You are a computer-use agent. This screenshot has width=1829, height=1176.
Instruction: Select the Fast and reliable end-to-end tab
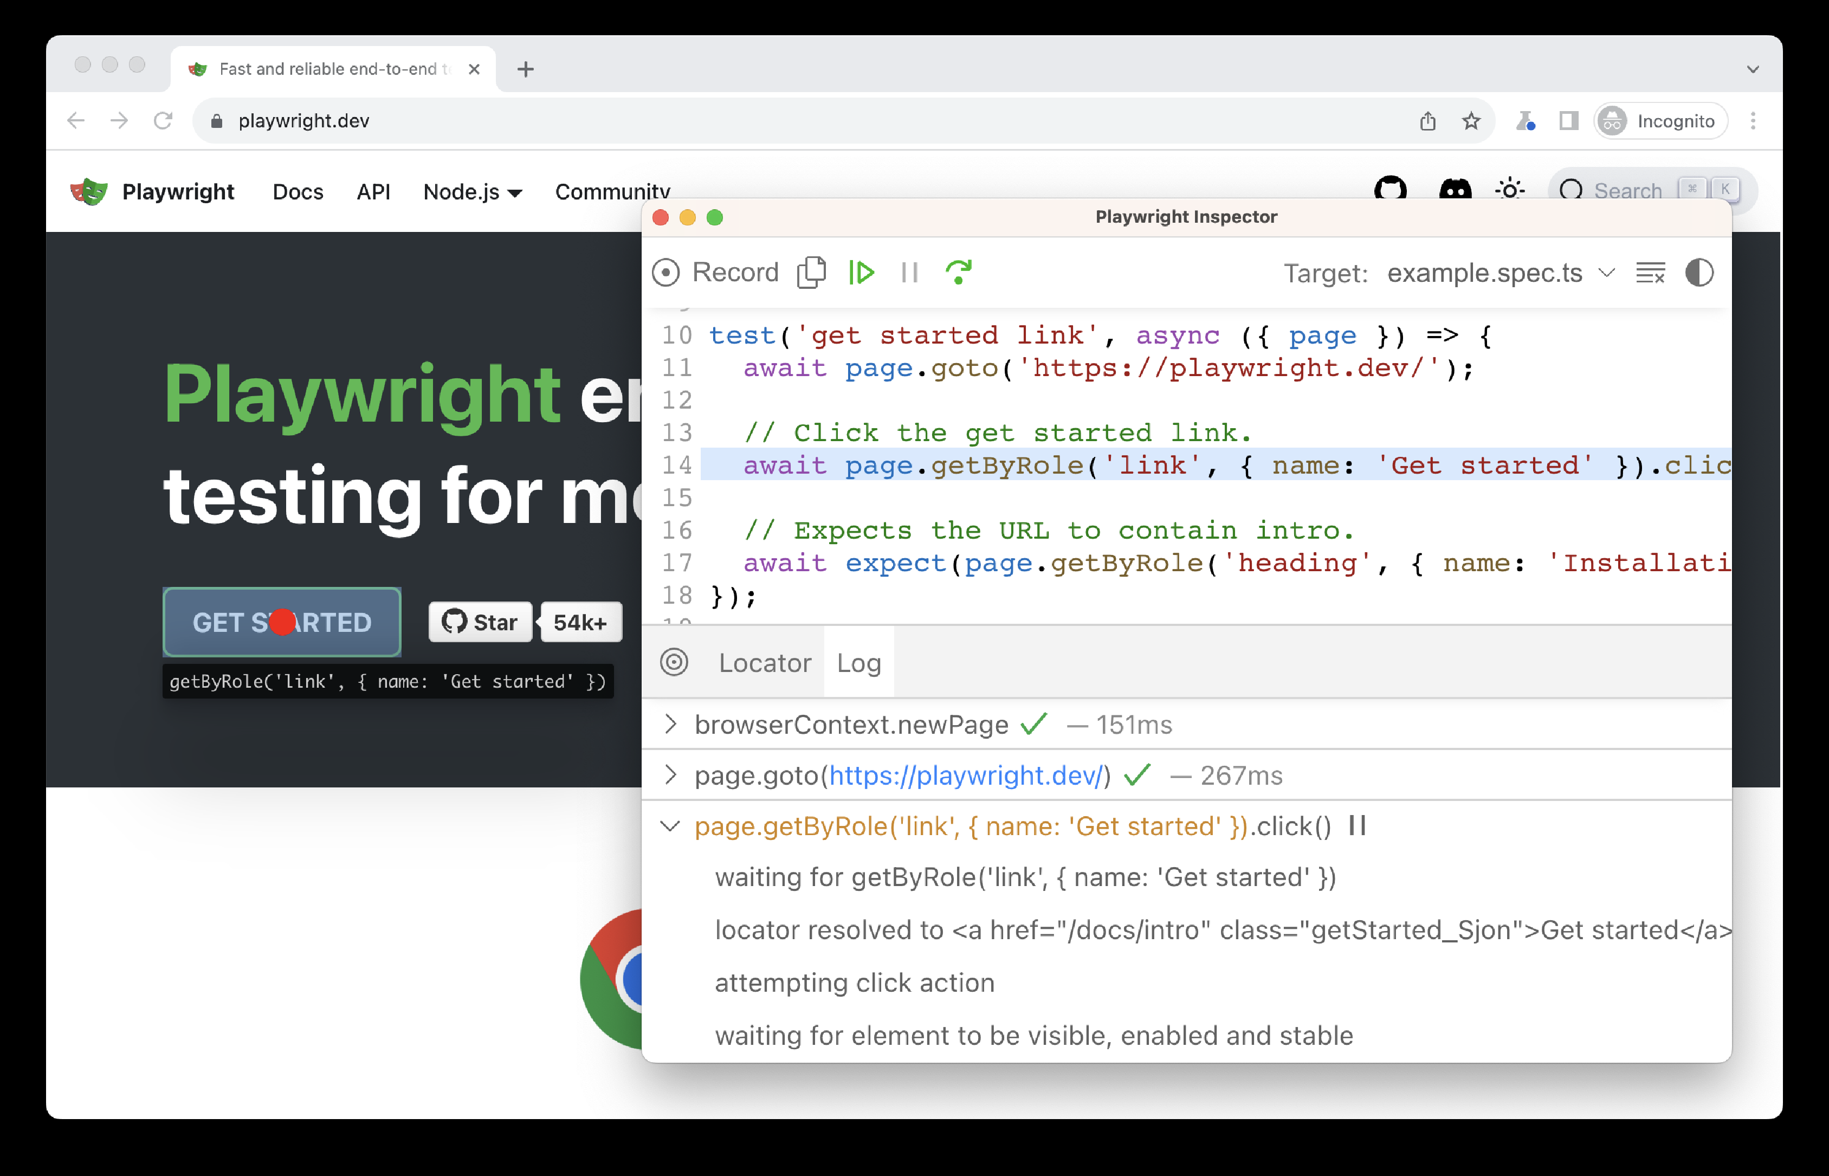tap(333, 69)
